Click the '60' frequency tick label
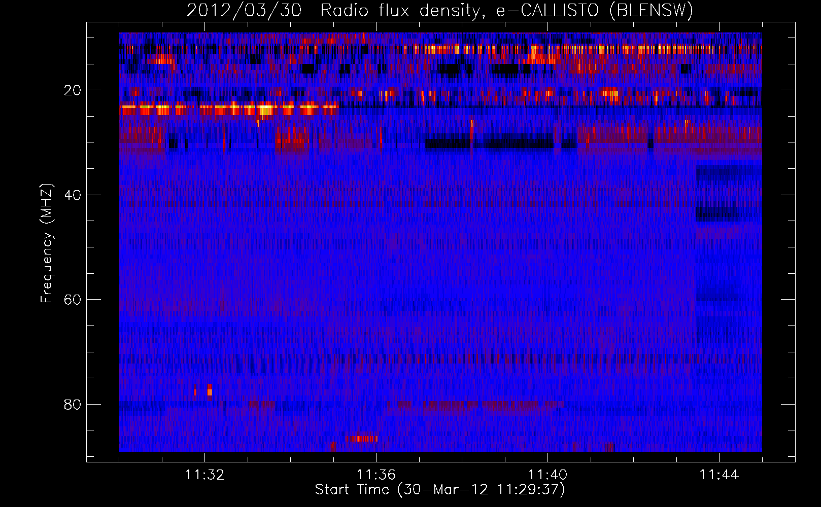This screenshot has height=507, width=821. click(73, 300)
